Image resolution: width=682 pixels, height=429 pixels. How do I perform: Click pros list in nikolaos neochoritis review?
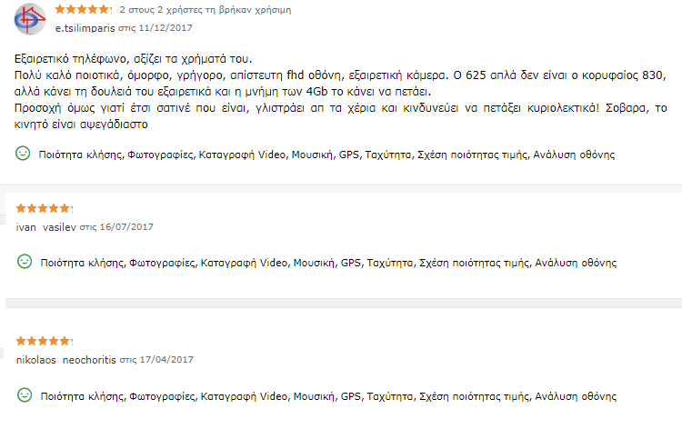pos(327,396)
